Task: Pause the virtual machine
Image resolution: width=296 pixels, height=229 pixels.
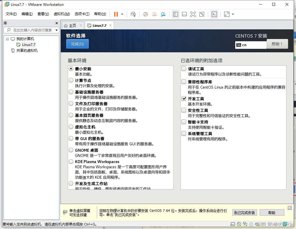Action: pos(116,14)
